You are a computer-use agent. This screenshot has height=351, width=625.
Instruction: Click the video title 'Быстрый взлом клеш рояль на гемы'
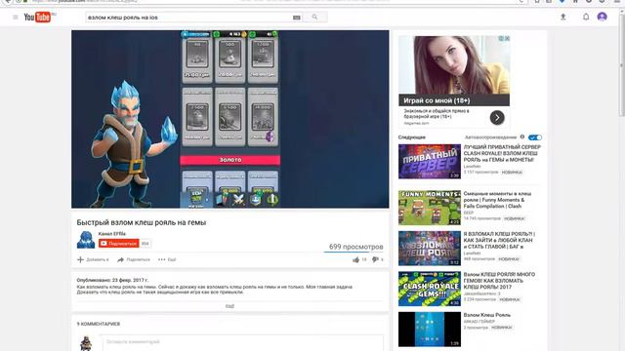coord(141,222)
